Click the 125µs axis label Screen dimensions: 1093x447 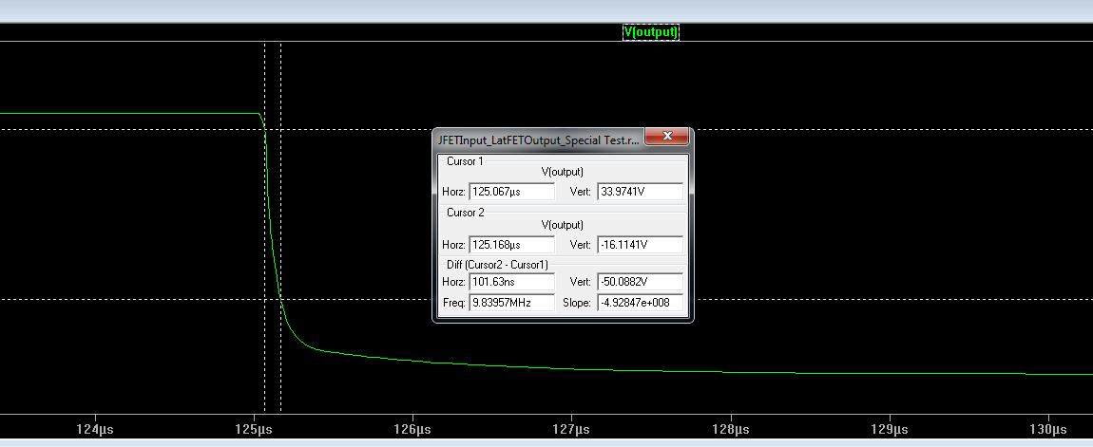tap(254, 430)
